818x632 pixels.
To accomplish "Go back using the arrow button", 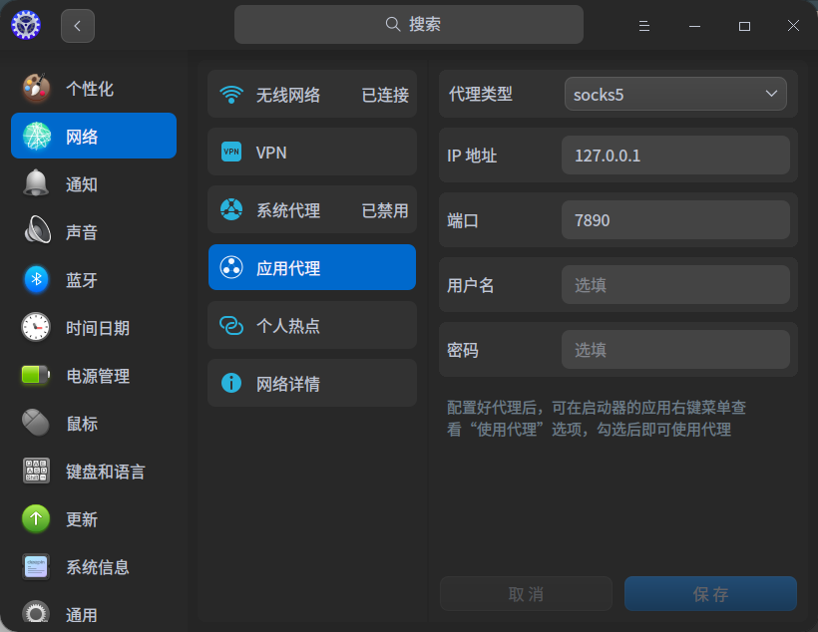I will [78, 26].
